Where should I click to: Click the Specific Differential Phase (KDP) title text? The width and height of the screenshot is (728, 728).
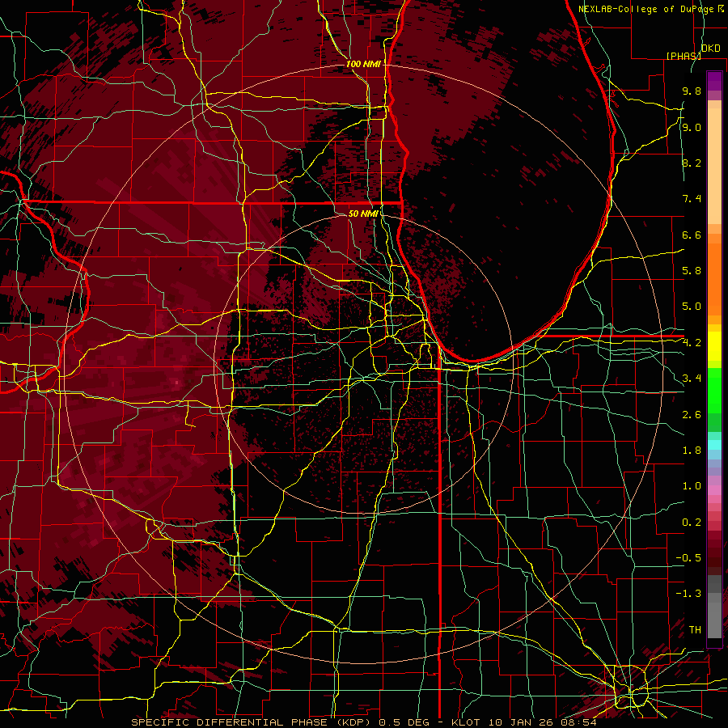[251, 722]
